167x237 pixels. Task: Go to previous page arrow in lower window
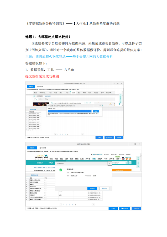click(61, 205)
